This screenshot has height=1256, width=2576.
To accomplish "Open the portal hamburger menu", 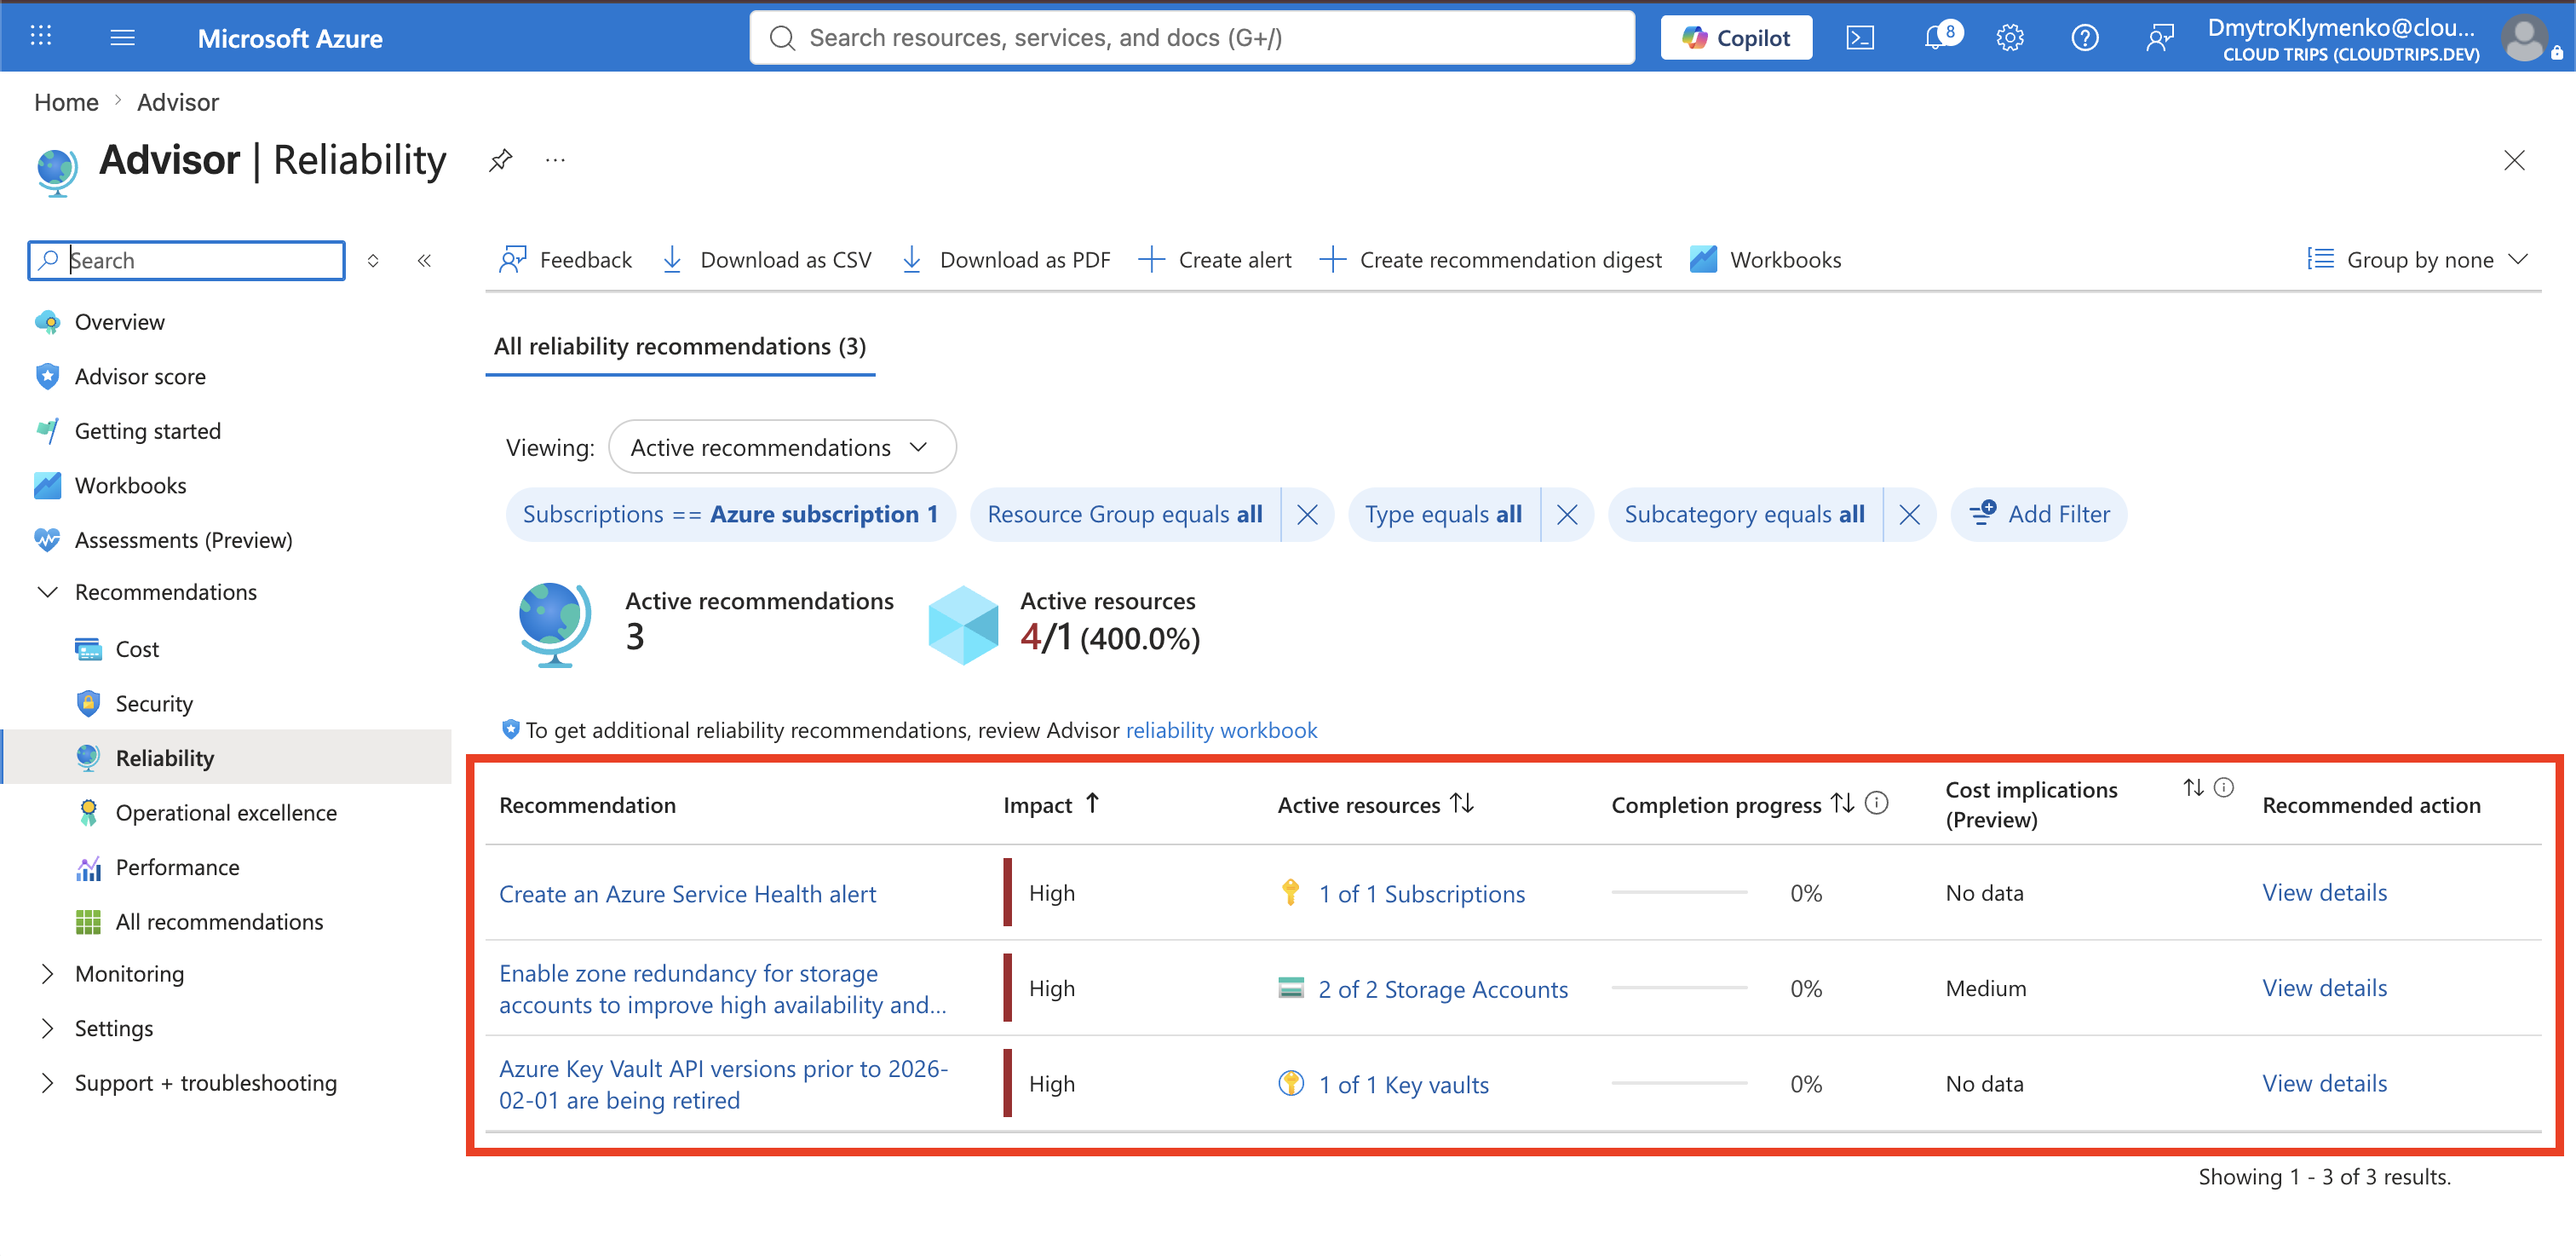I will 122,37.
